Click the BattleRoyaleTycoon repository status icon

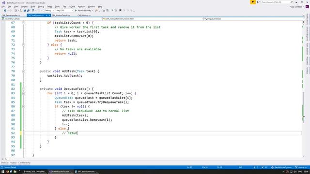click(272, 167)
